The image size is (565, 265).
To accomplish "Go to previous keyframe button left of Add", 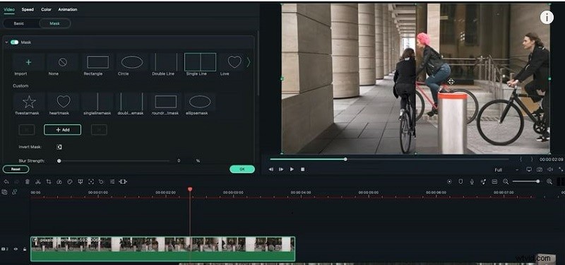I will (27, 130).
